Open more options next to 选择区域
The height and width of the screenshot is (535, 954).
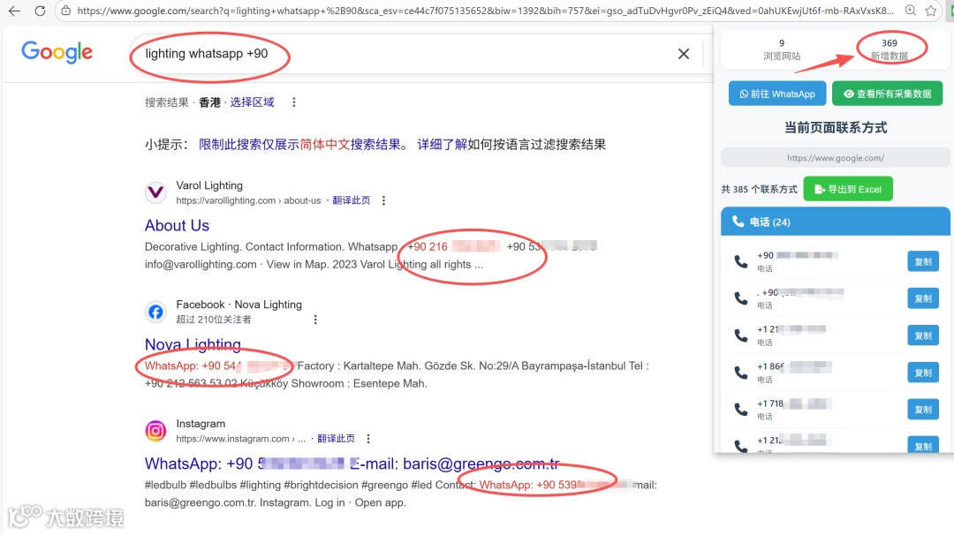click(294, 102)
